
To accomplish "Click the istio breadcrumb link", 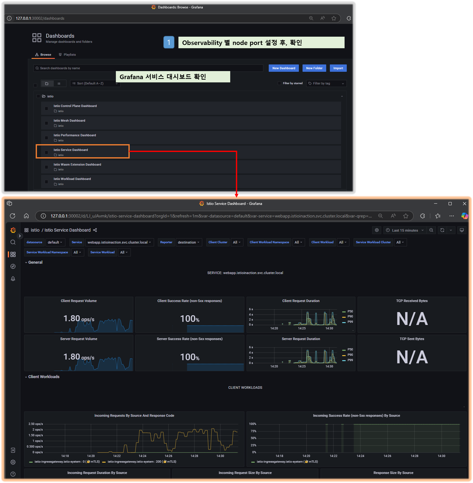I will pyautogui.click(x=35, y=230).
